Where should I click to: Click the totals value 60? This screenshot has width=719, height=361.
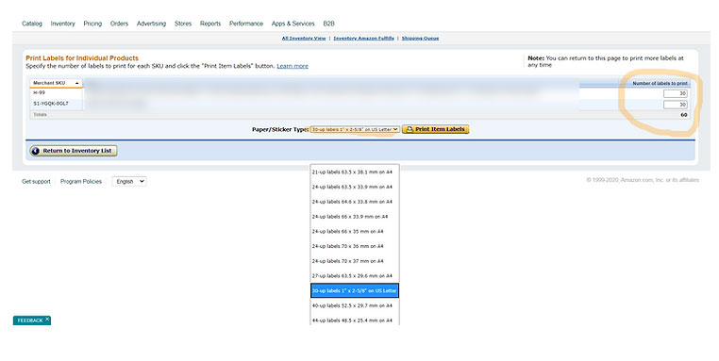click(684, 115)
